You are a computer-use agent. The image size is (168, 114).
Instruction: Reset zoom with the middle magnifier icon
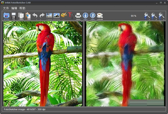coord(154,16)
